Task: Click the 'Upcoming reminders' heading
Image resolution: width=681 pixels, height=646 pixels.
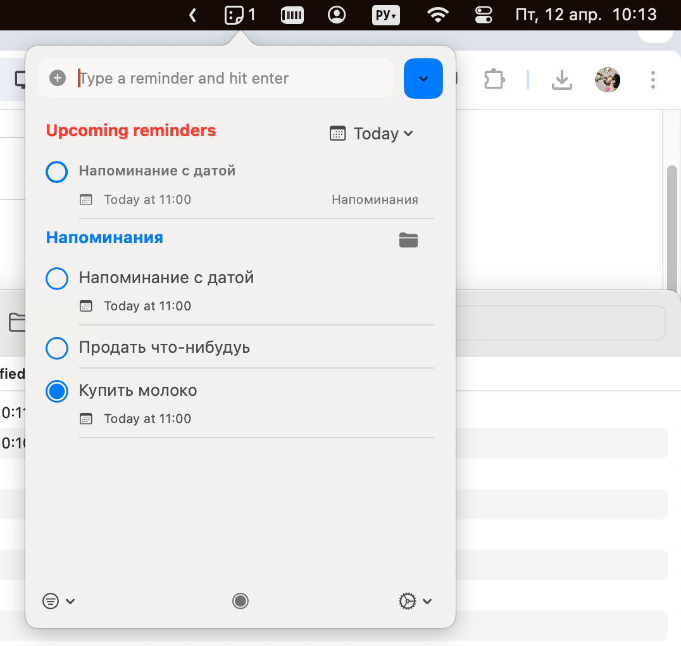Action: pos(131,130)
